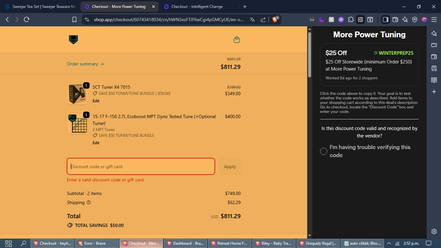Viewport: 441px width, 248px height.
Task: Switch to Sweejar Tea Set tab
Action: [x=40, y=6]
